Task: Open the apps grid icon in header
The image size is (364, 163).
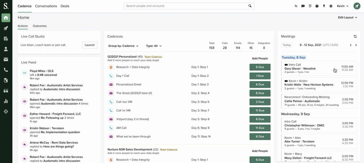Action: 310,6
